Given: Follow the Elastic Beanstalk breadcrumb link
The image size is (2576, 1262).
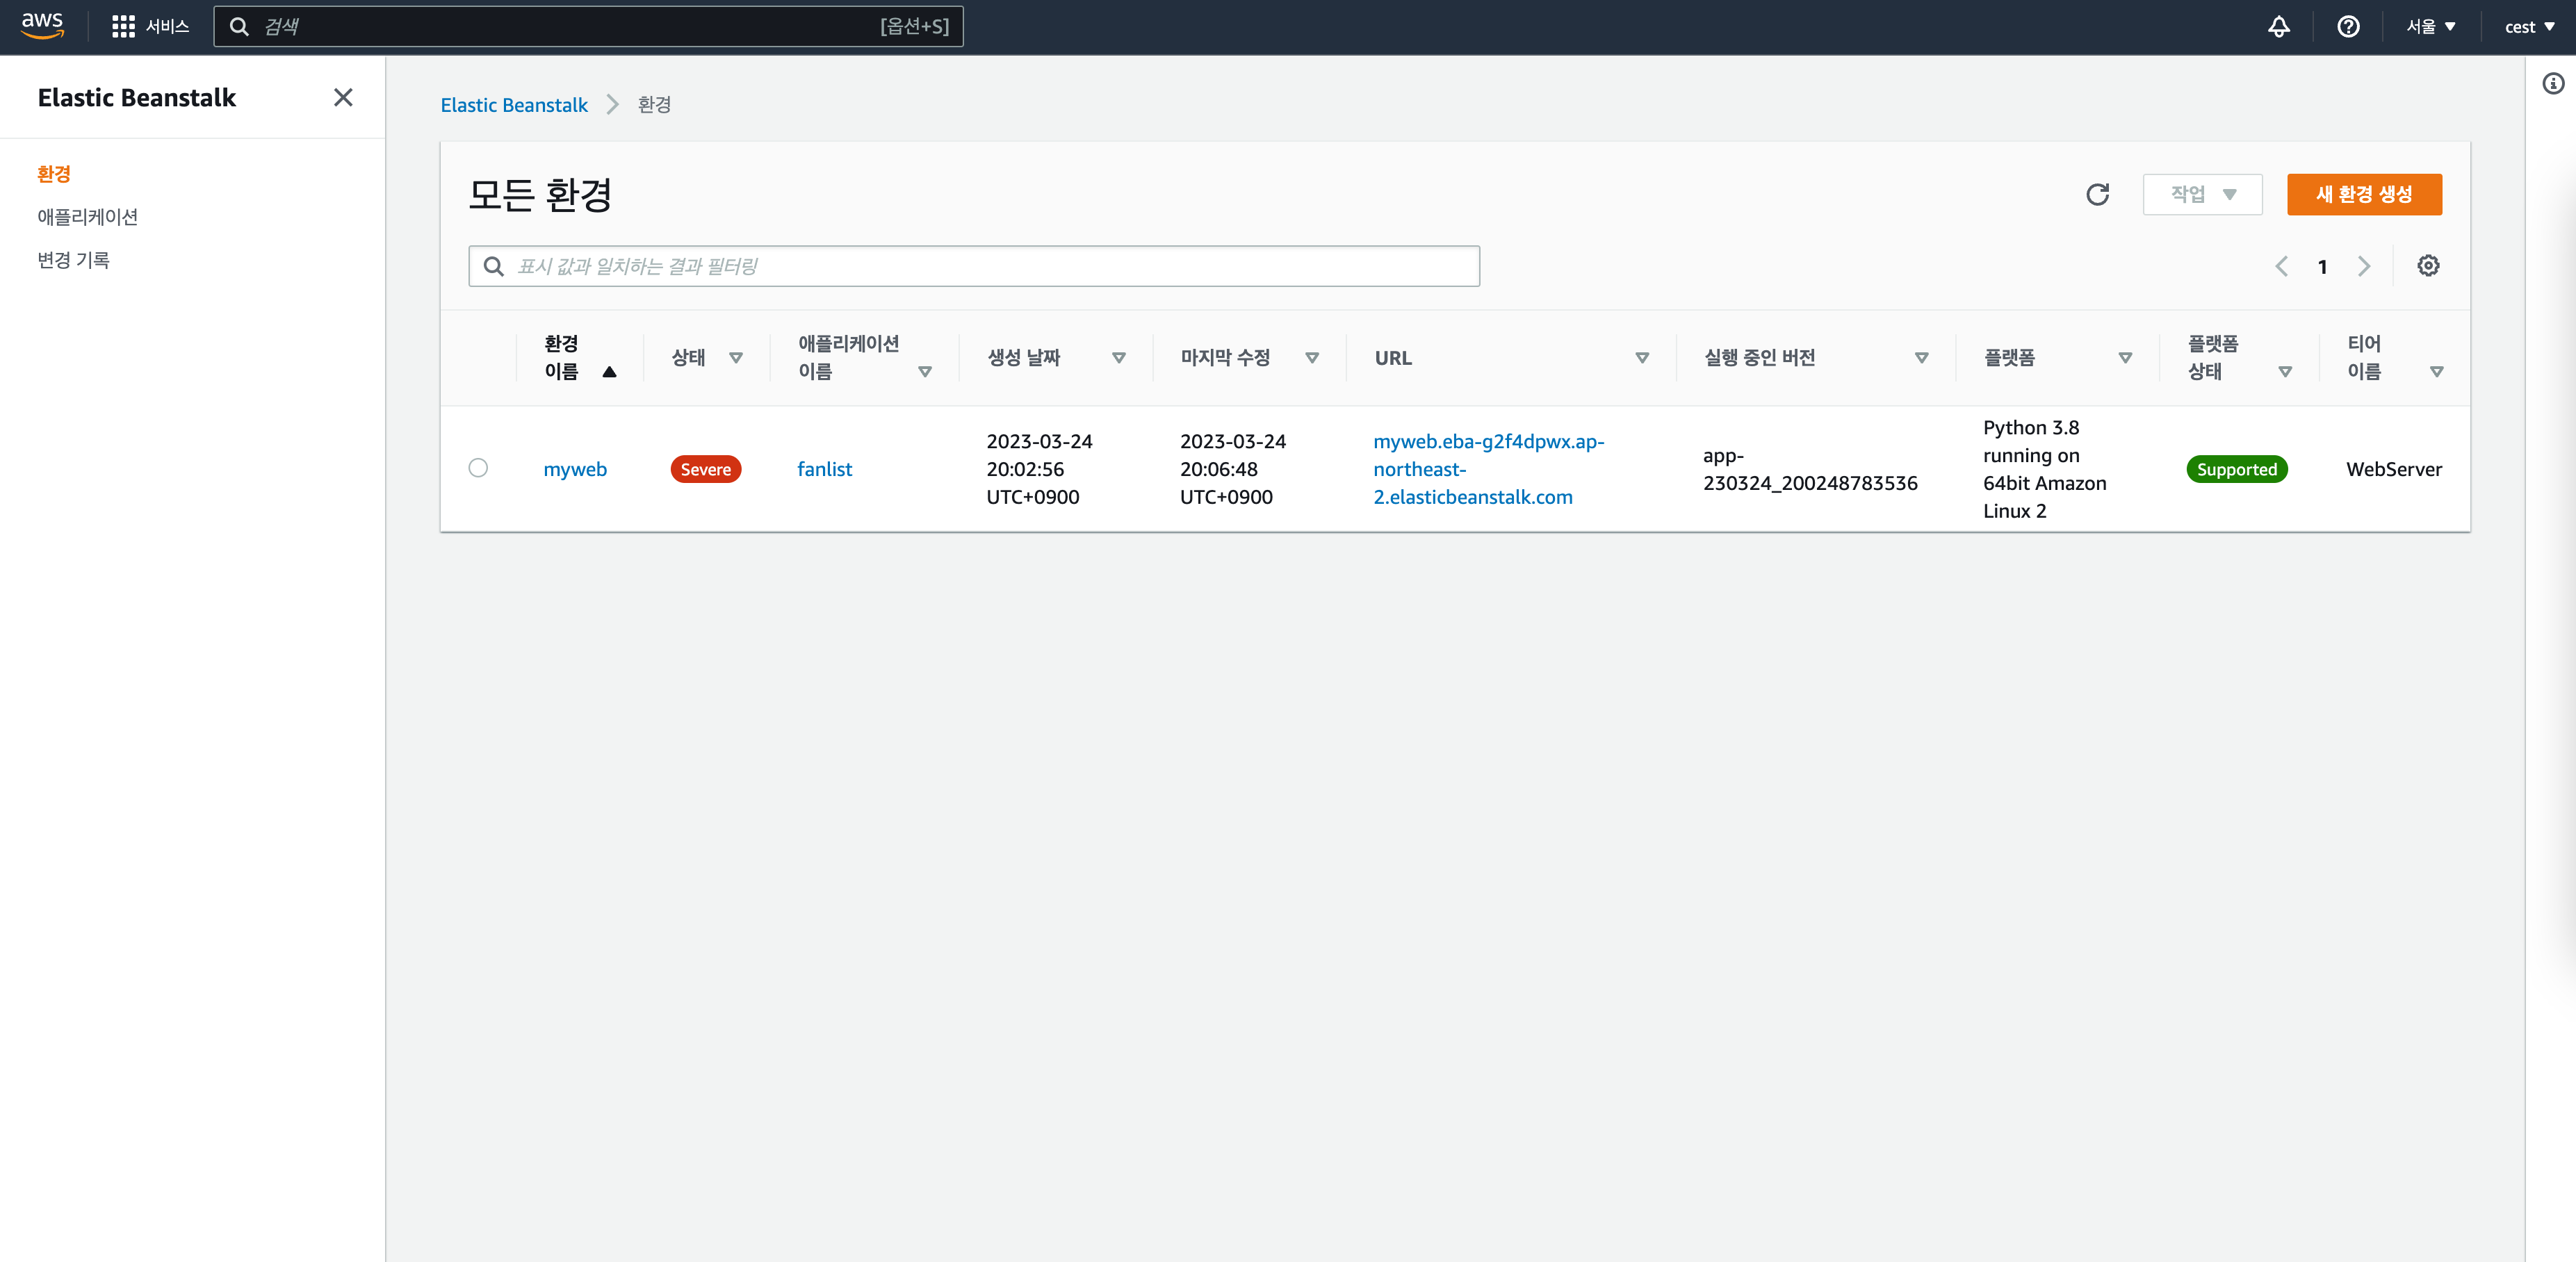Looking at the screenshot, I should click(514, 105).
